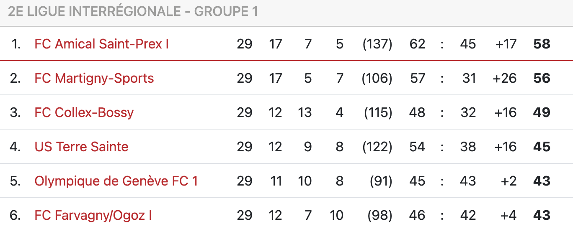Click rank number 1 in the standings
The height and width of the screenshot is (229, 573).
click(16, 44)
